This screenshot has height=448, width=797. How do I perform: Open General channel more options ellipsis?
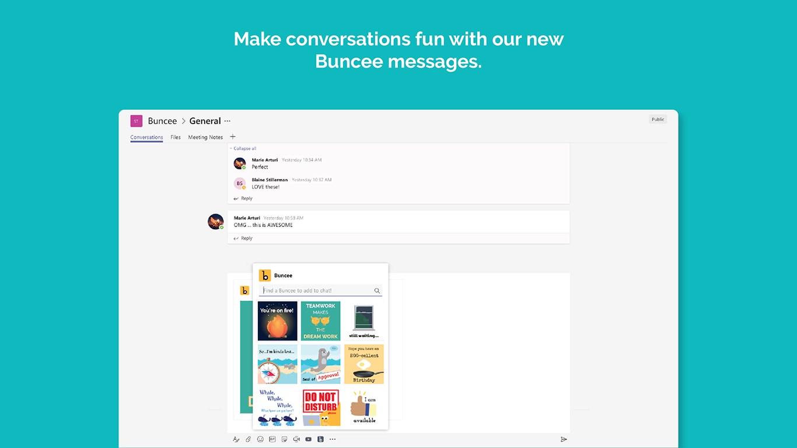(x=227, y=121)
